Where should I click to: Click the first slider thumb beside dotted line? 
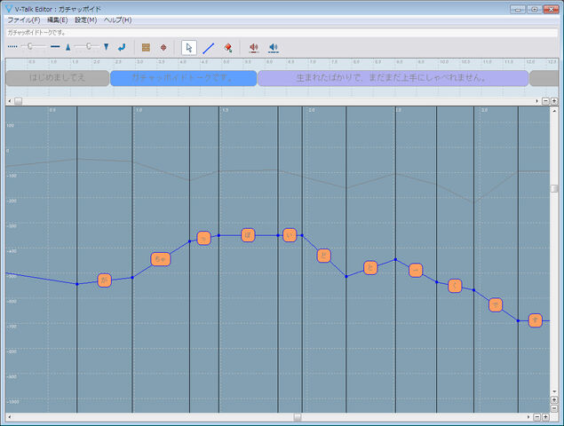pos(30,46)
